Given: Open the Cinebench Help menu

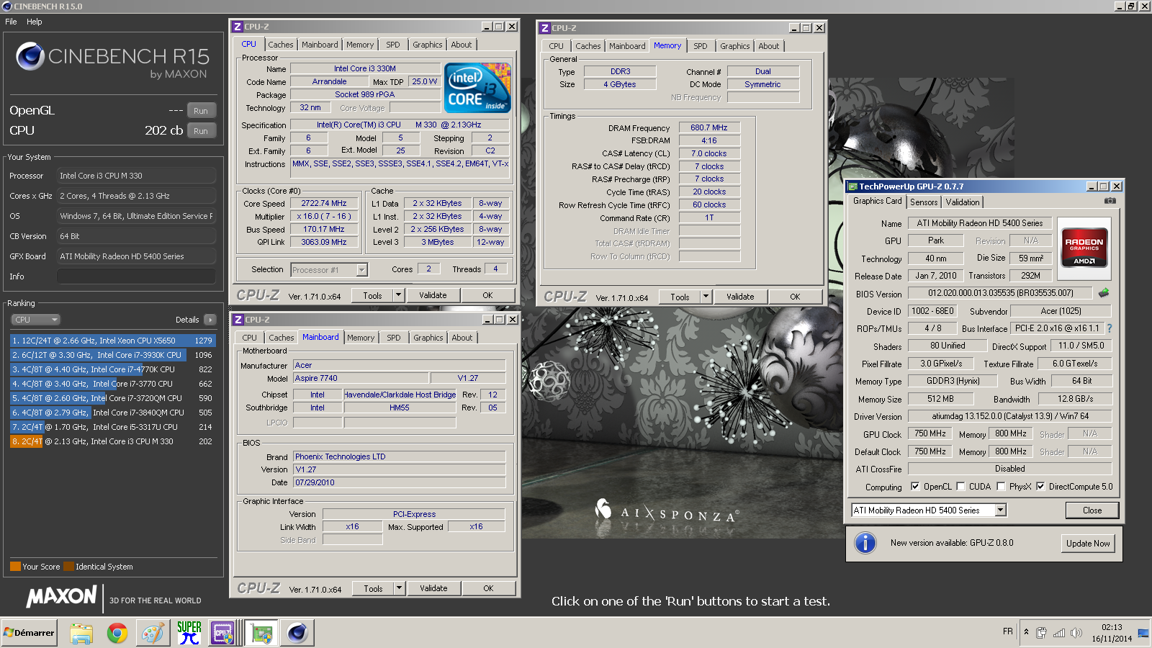Looking at the screenshot, I should pyautogui.click(x=35, y=22).
